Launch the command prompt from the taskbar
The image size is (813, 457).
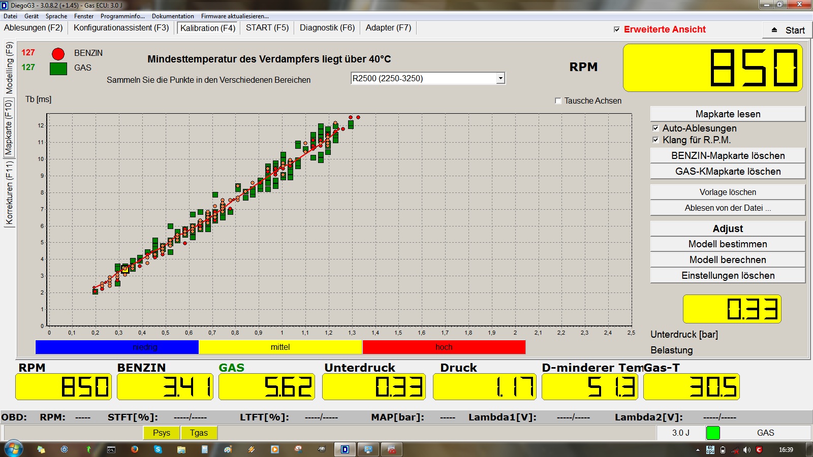(111, 449)
